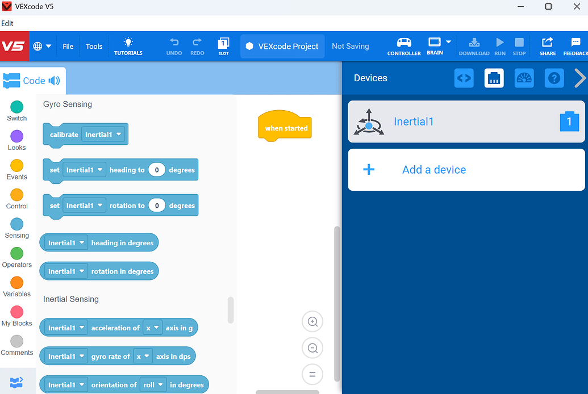The width and height of the screenshot is (588, 394).
Task: Open the dashboard gauge icon in Devices panel
Action: (524, 78)
